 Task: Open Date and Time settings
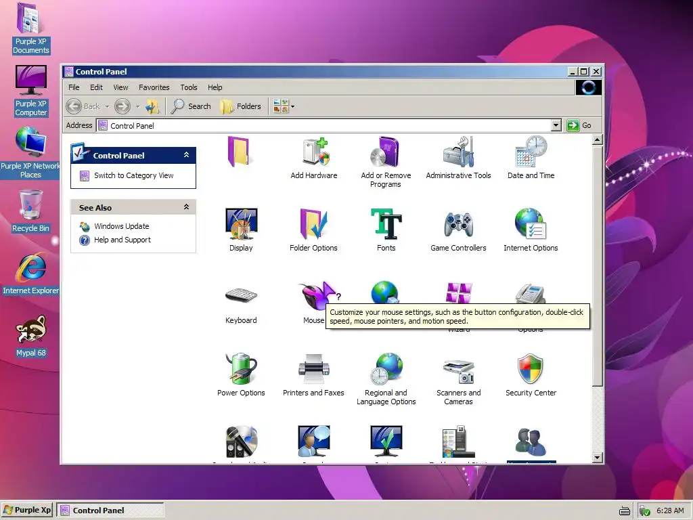(x=531, y=158)
